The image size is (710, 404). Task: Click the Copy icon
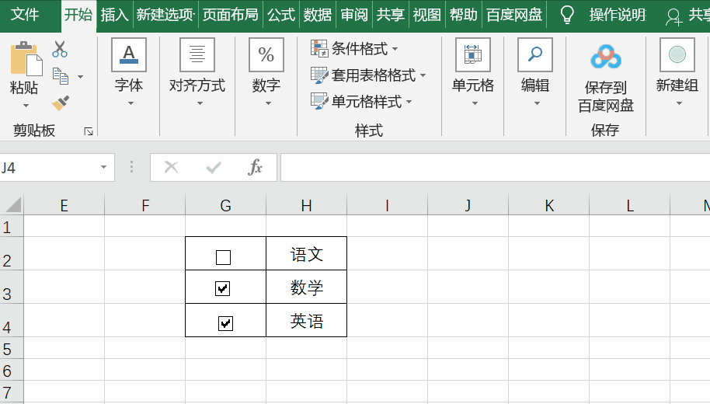(x=61, y=76)
